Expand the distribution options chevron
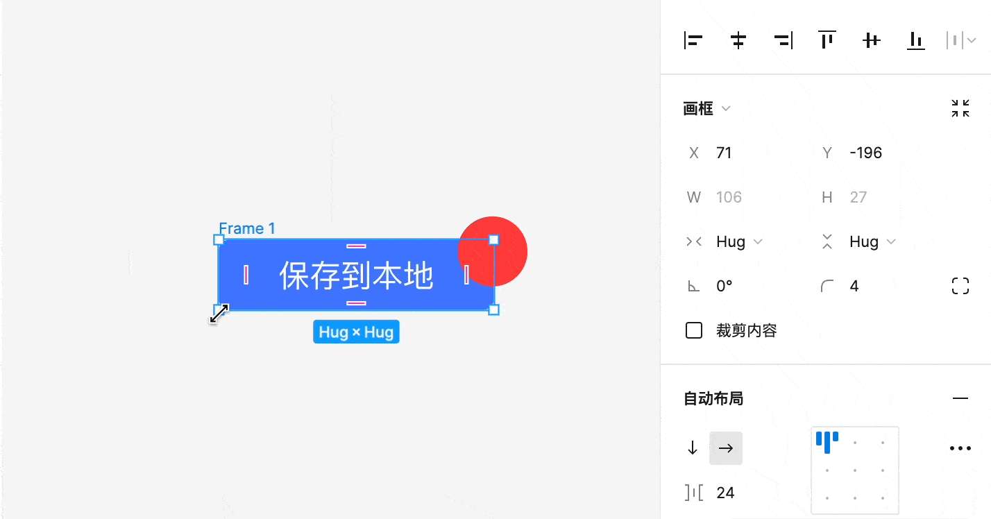991x519 pixels. tap(972, 40)
